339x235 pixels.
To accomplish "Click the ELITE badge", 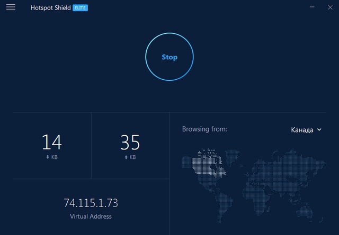I will click(x=80, y=8).
